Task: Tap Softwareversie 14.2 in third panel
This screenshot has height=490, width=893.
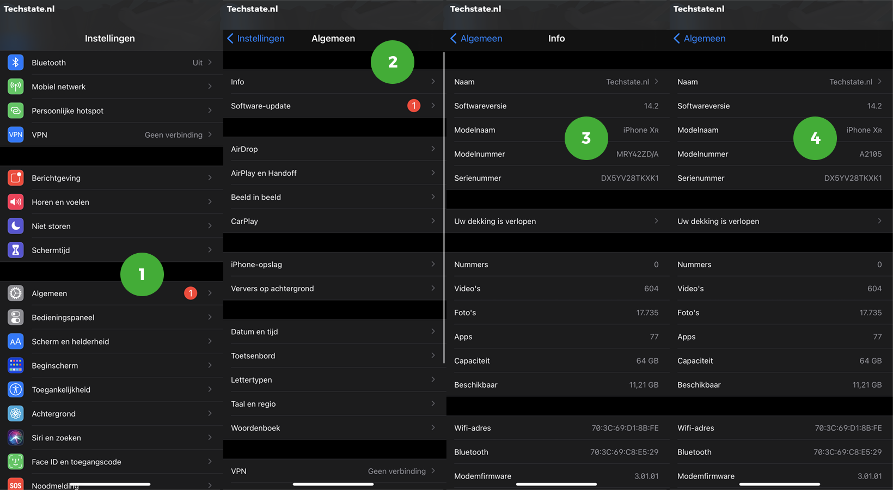Action: pos(558,106)
